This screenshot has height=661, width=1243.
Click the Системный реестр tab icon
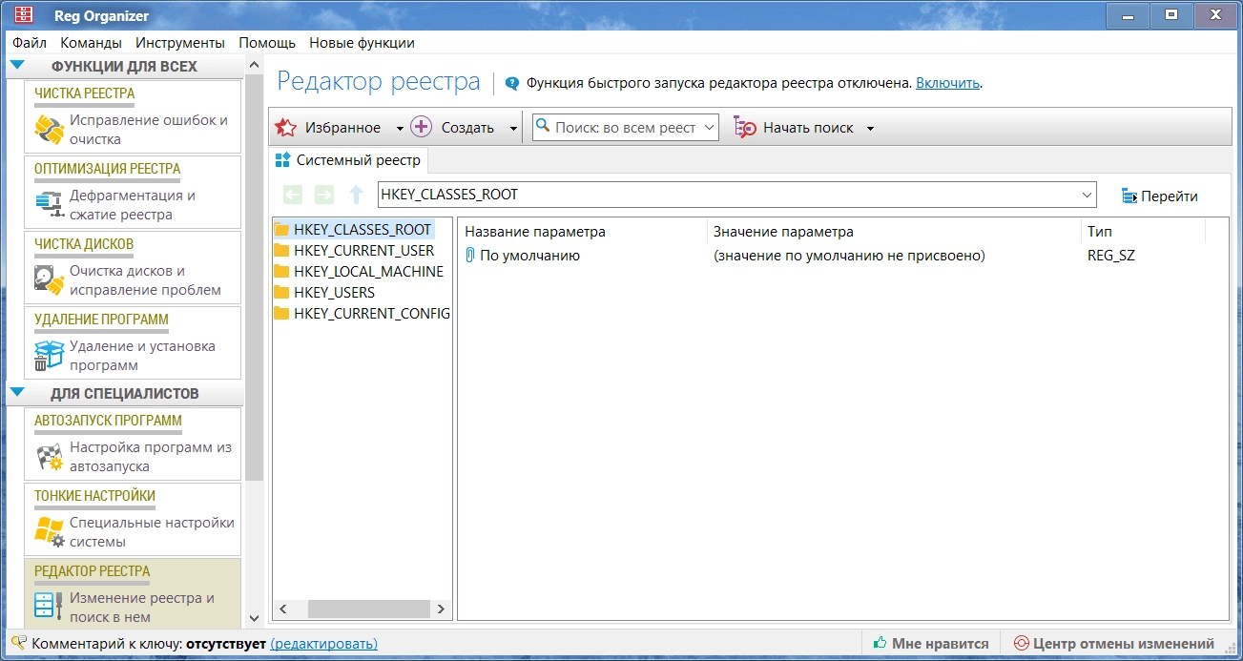tap(282, 159)
